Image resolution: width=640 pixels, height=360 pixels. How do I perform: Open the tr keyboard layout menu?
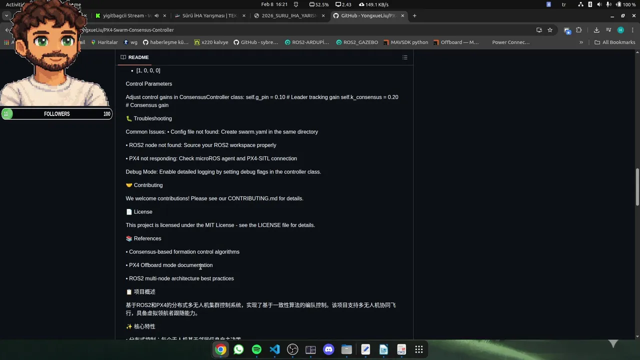click(x=564, y=4)
